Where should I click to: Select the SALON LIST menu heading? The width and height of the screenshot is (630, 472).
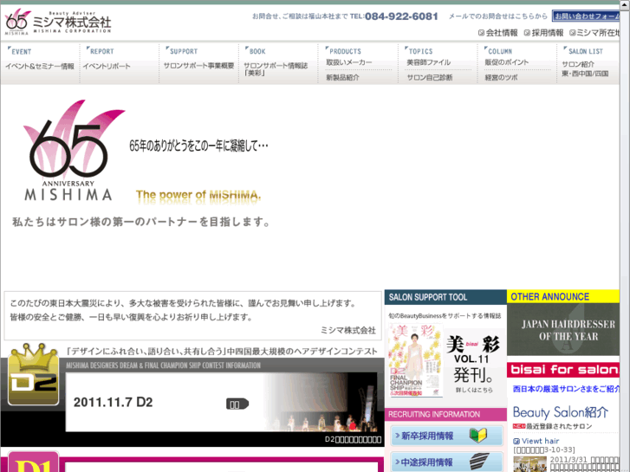tap(583, 51)
